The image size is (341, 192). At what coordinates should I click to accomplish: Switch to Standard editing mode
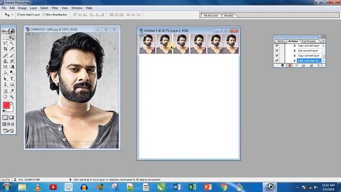click(x=5, y=117)
